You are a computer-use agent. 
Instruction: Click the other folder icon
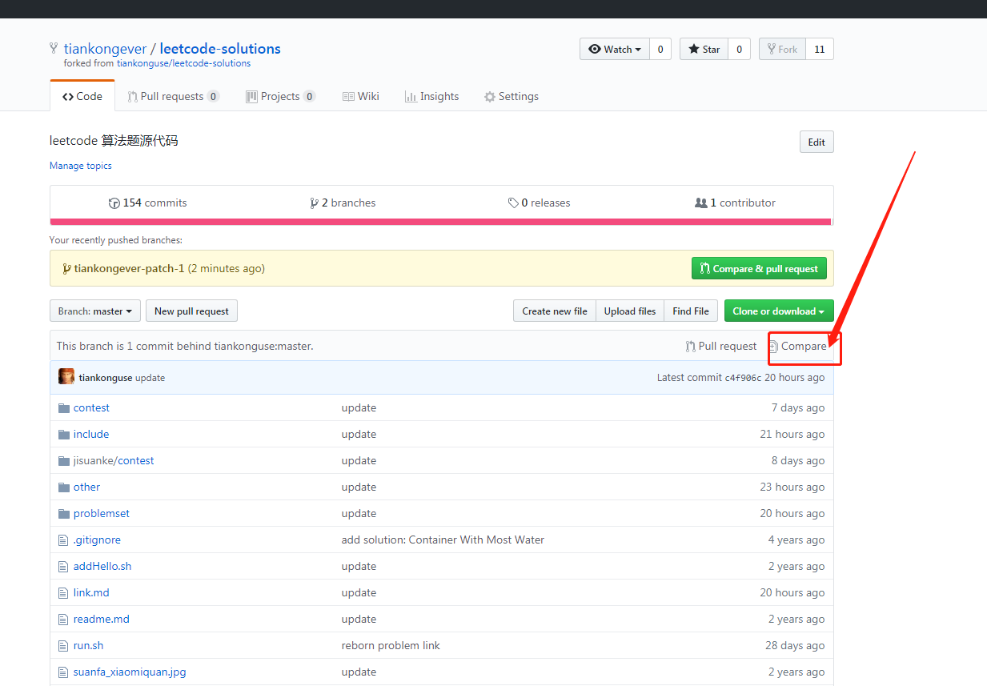coord(64,487)
